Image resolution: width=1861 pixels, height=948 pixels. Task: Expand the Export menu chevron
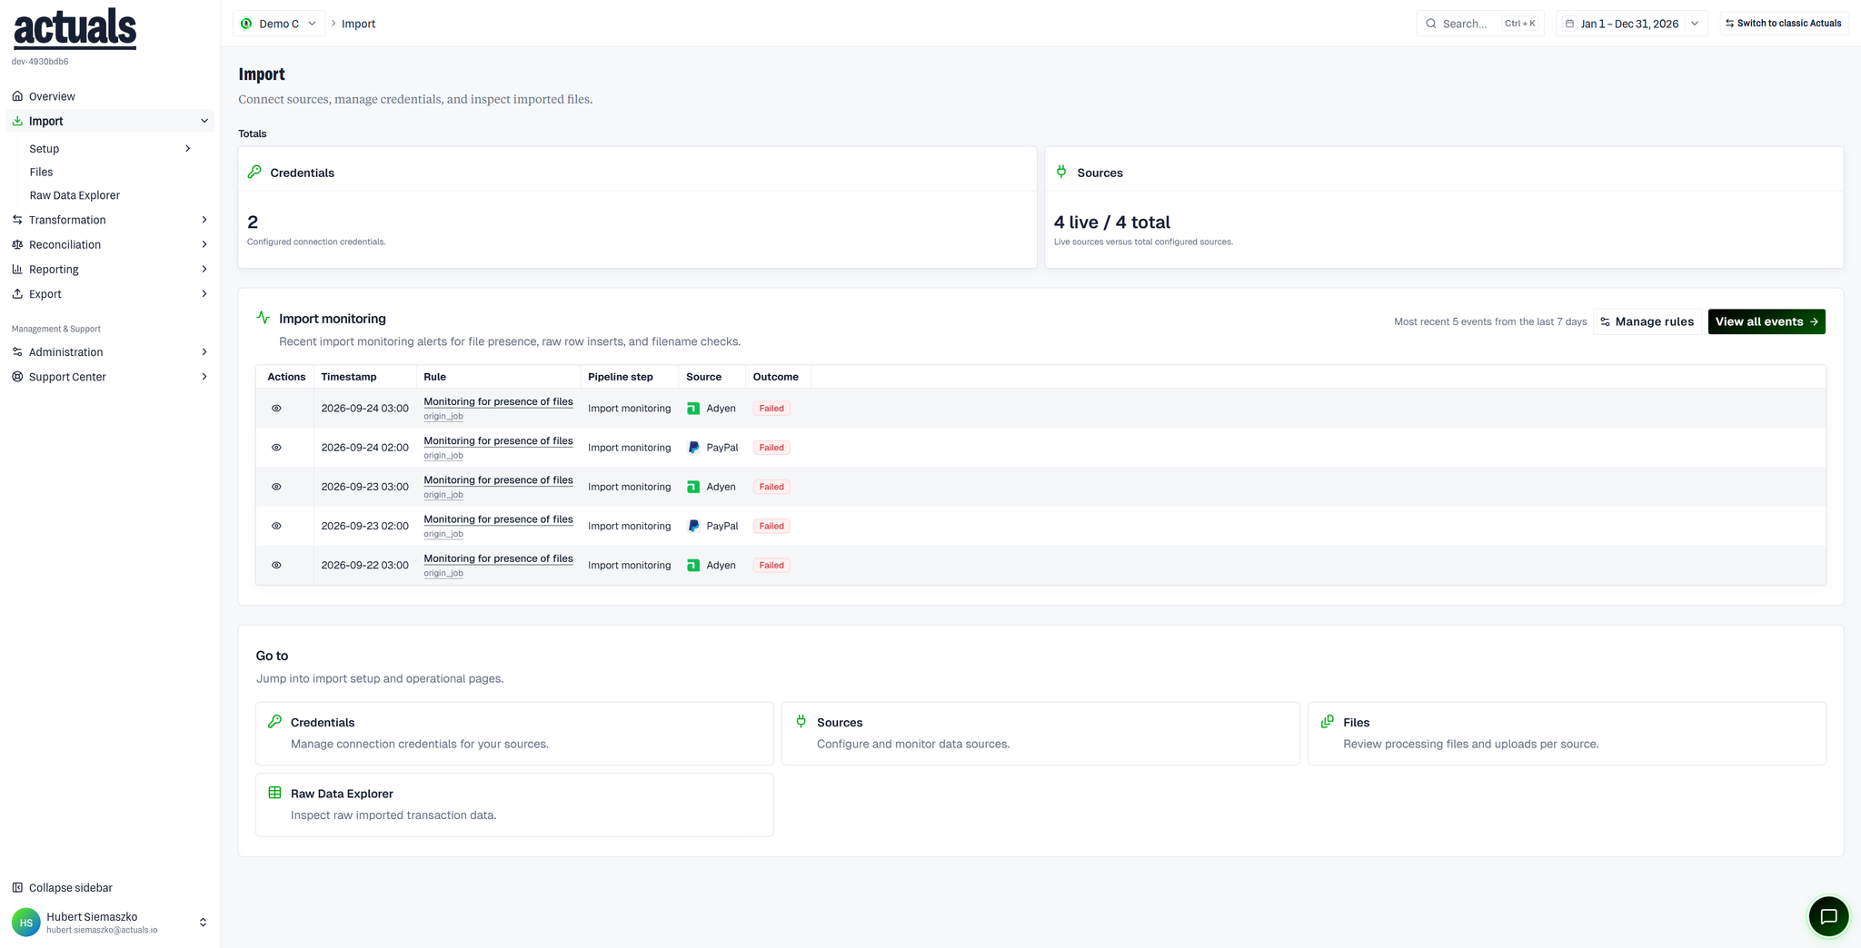(x=204, y=294)
